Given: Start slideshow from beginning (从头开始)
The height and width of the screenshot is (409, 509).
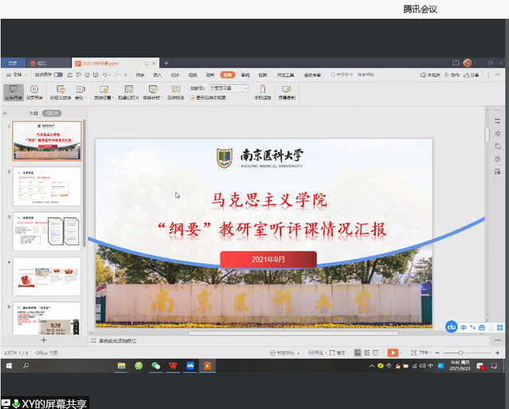Looking at the screenshot, I should pyautogui.click(x=14, y=92).
